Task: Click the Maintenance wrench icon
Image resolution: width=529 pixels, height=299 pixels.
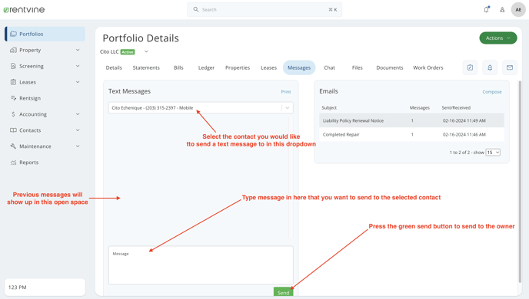Action: [x=14, y=146]
